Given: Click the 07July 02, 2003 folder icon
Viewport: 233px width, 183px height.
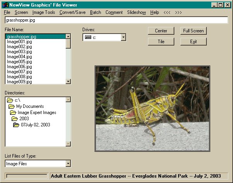Looking at the screenshot, I should [16, 125].
